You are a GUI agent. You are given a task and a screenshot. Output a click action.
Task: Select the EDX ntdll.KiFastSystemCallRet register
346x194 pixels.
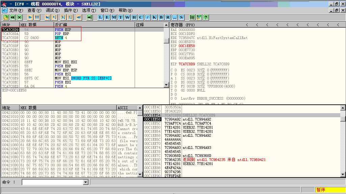click(209, 38)
